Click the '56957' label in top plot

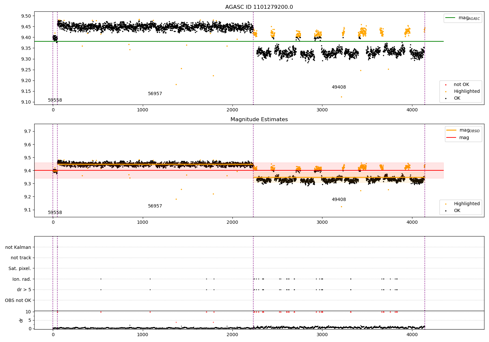[x=155, y=94]
